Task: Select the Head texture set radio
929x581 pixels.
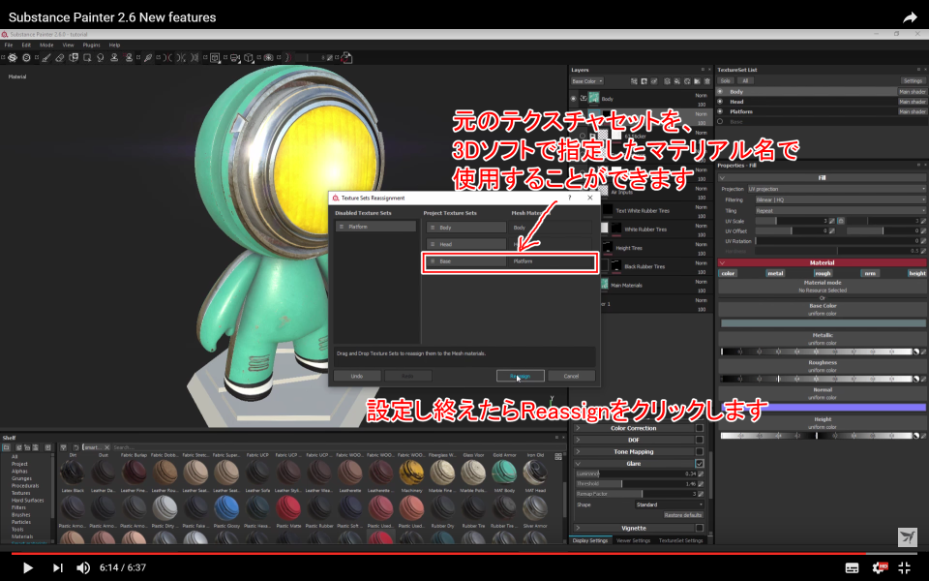Action: (x=720, y=102)
